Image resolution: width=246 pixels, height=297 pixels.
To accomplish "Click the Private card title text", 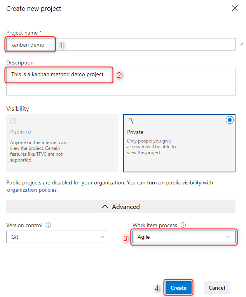I will click(135, 132).
